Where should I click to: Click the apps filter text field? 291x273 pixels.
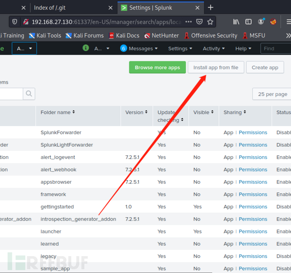coord(11,94)
